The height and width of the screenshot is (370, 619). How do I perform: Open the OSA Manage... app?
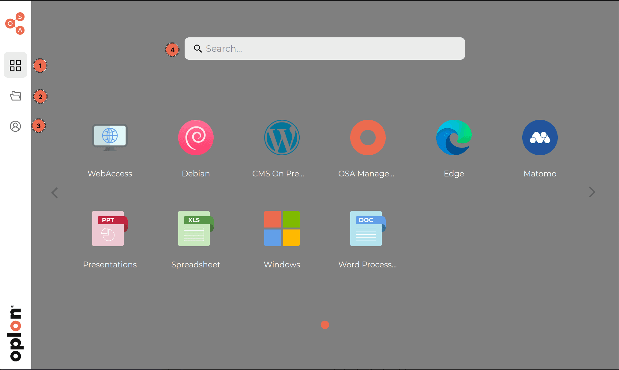pos(368,138)
